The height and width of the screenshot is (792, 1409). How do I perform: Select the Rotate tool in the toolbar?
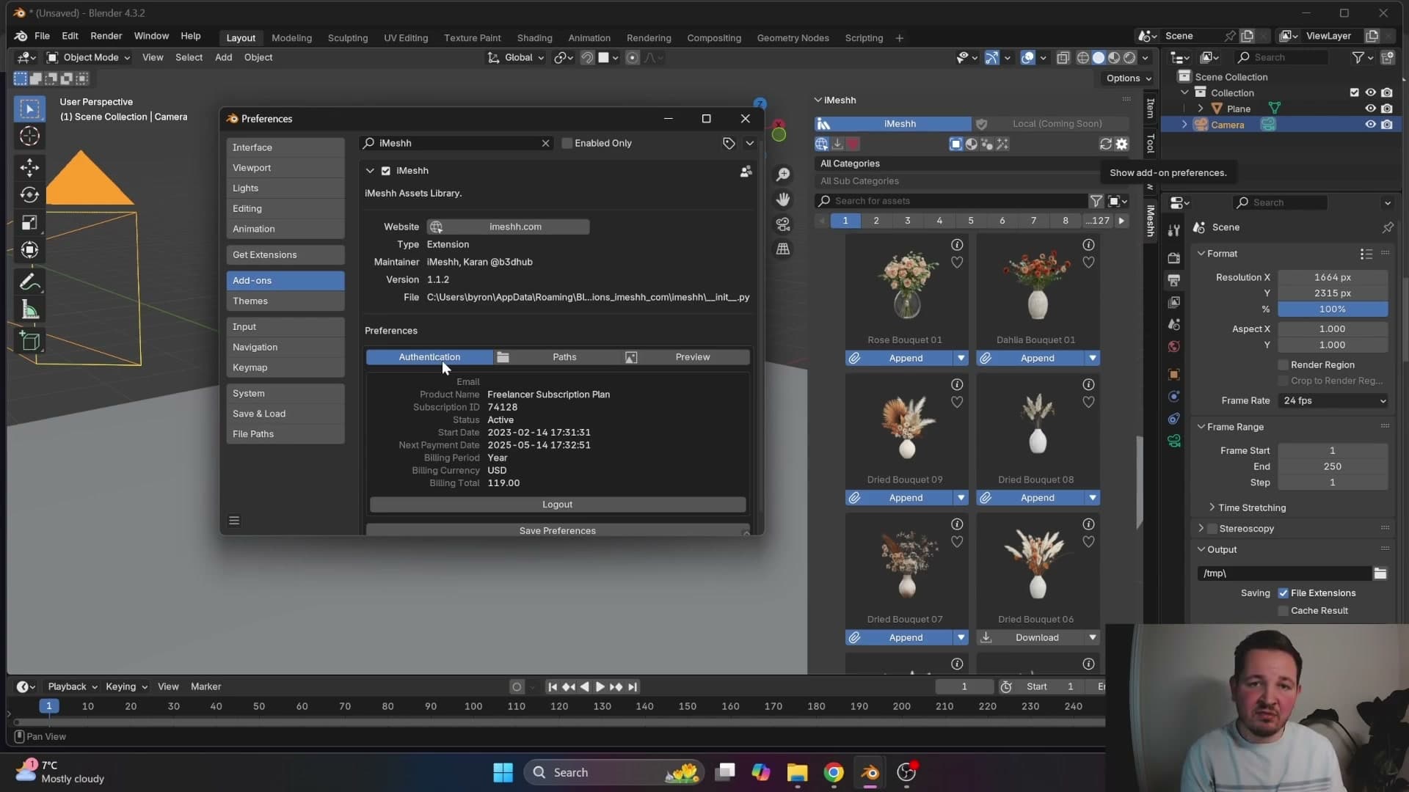pyautogui.click(x=29, y=195)
